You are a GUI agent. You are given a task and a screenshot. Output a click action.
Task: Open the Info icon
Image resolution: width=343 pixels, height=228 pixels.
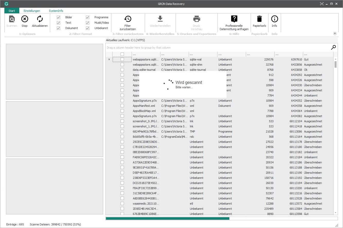click(274, 19)
